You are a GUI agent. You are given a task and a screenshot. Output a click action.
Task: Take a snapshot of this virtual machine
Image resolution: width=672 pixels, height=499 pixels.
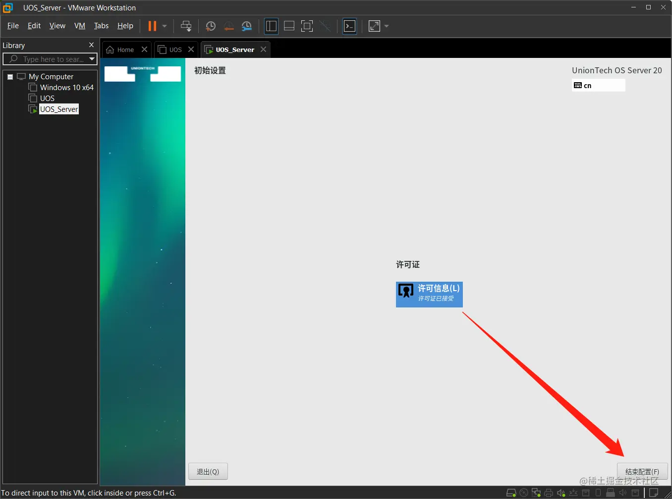pyautogui.click(x=211, y=26)
